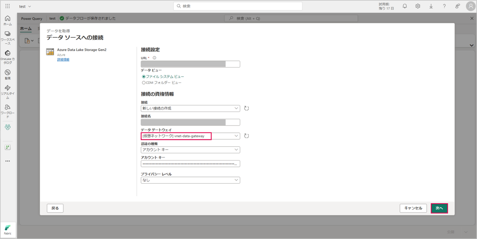
Task: Click the download icon in top bar
Action: pos(431,6)
